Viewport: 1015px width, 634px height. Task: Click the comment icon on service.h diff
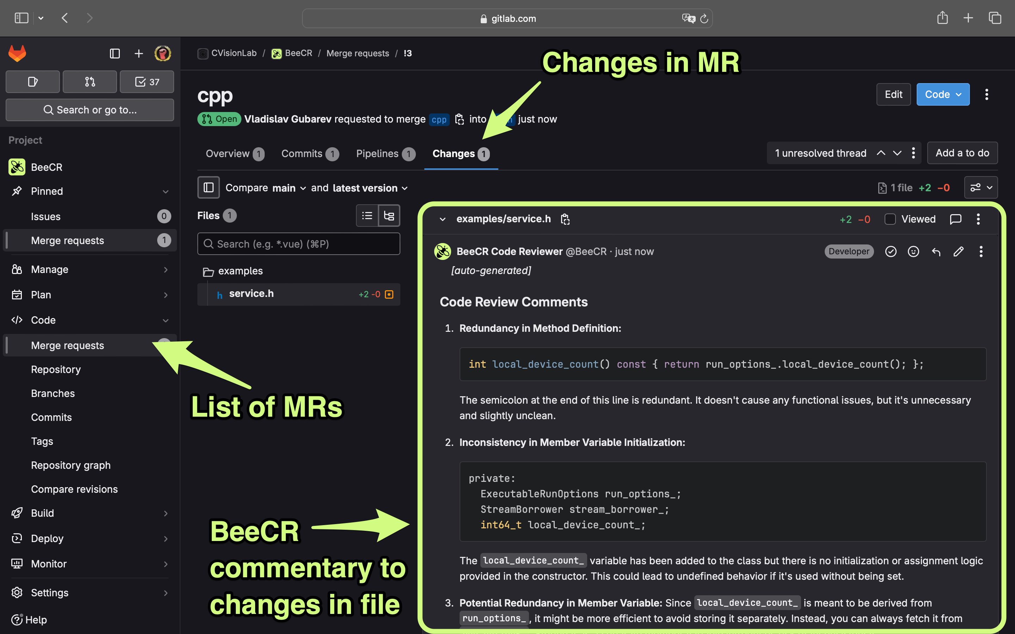coord(956,218)
